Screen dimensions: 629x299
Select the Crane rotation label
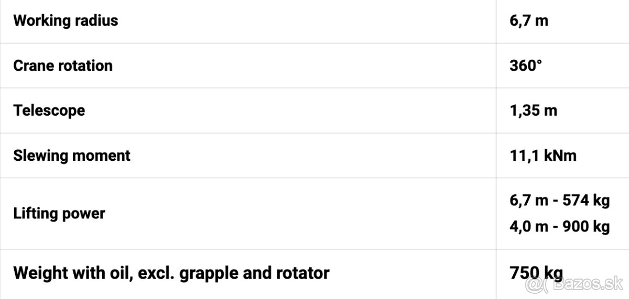tap(63, 66)
